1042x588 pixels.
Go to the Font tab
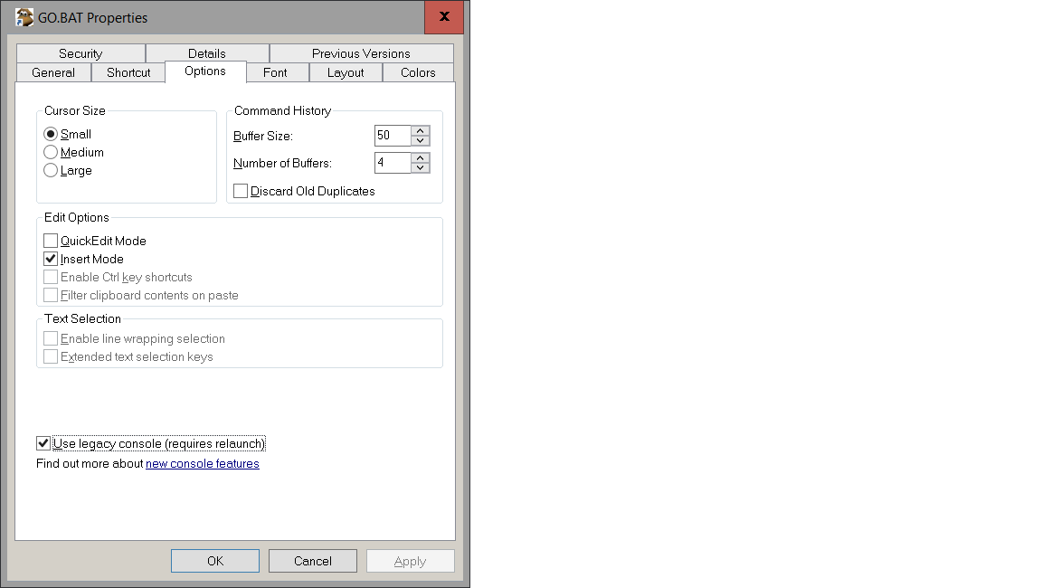[275, 72]
